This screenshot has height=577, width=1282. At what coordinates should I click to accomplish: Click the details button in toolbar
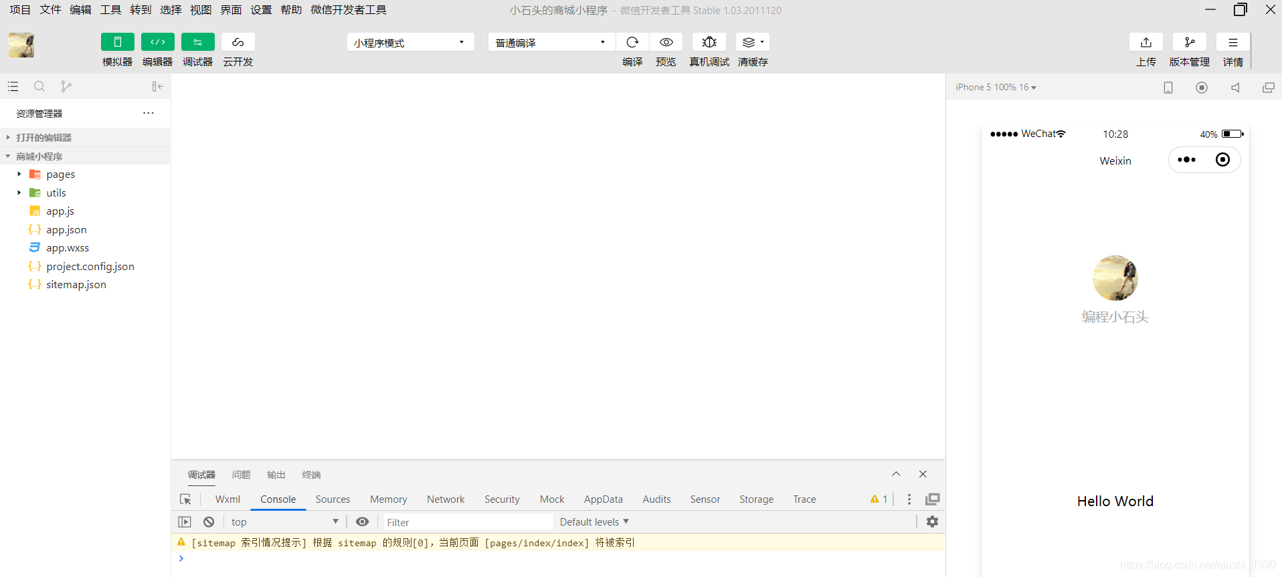click(1232, 42)
